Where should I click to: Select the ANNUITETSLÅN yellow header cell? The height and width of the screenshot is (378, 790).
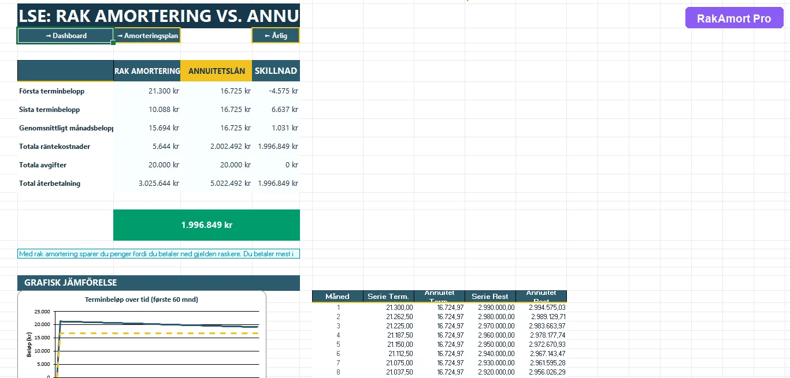tap(217, 71)
